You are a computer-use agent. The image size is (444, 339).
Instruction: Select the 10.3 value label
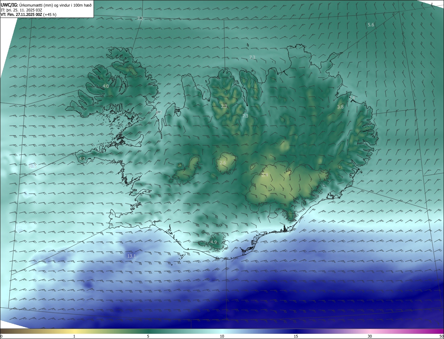[33, 166]
